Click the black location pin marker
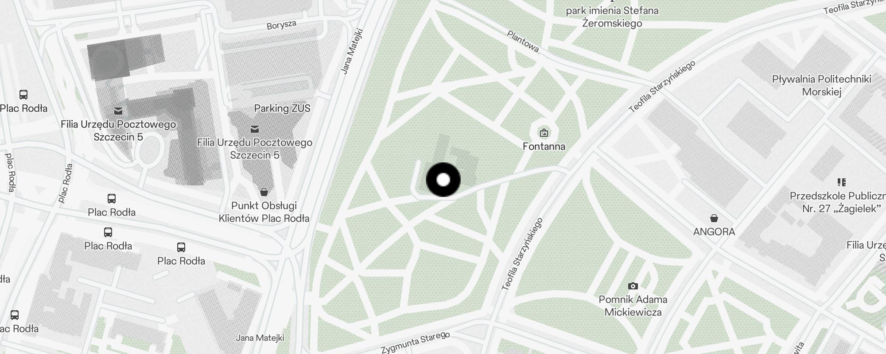 coord(443,180)
